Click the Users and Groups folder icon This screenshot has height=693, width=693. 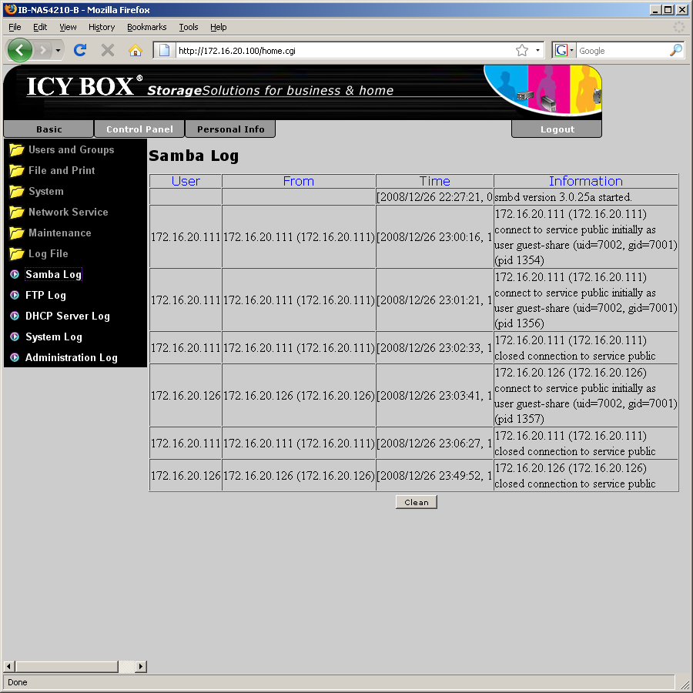click(17, 150)
